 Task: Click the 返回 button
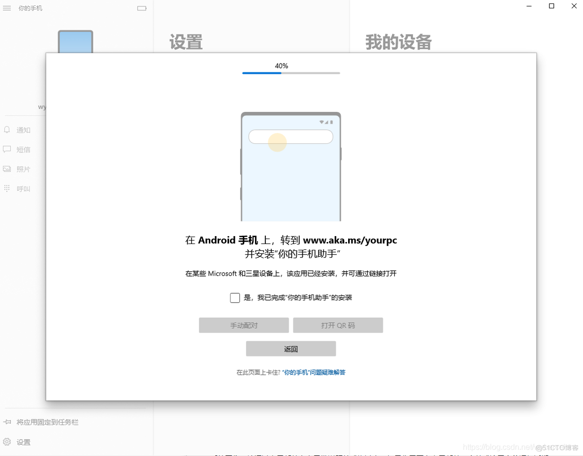[x=291, y=349]
